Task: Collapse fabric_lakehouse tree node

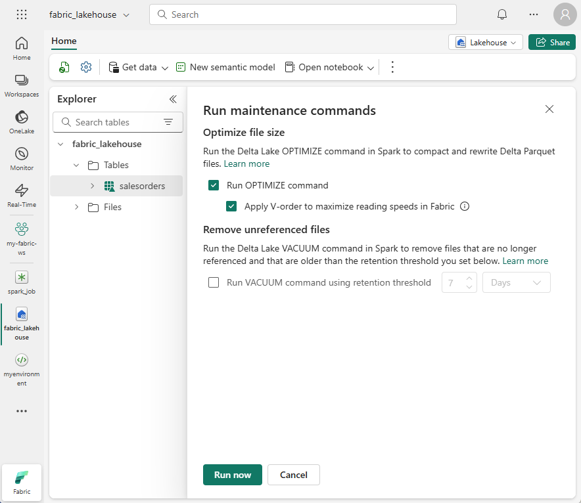Action: point(60,144)
